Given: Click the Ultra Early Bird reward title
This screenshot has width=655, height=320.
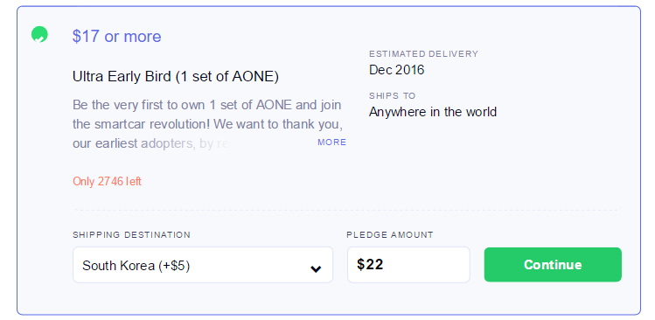Looking at the screenshot, I should point(176,77).
